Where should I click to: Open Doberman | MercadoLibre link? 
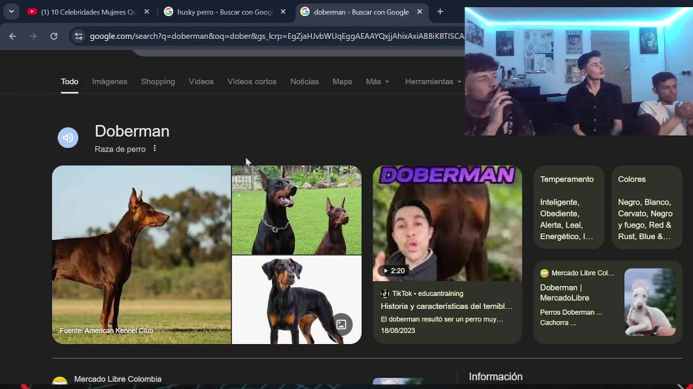565,292
